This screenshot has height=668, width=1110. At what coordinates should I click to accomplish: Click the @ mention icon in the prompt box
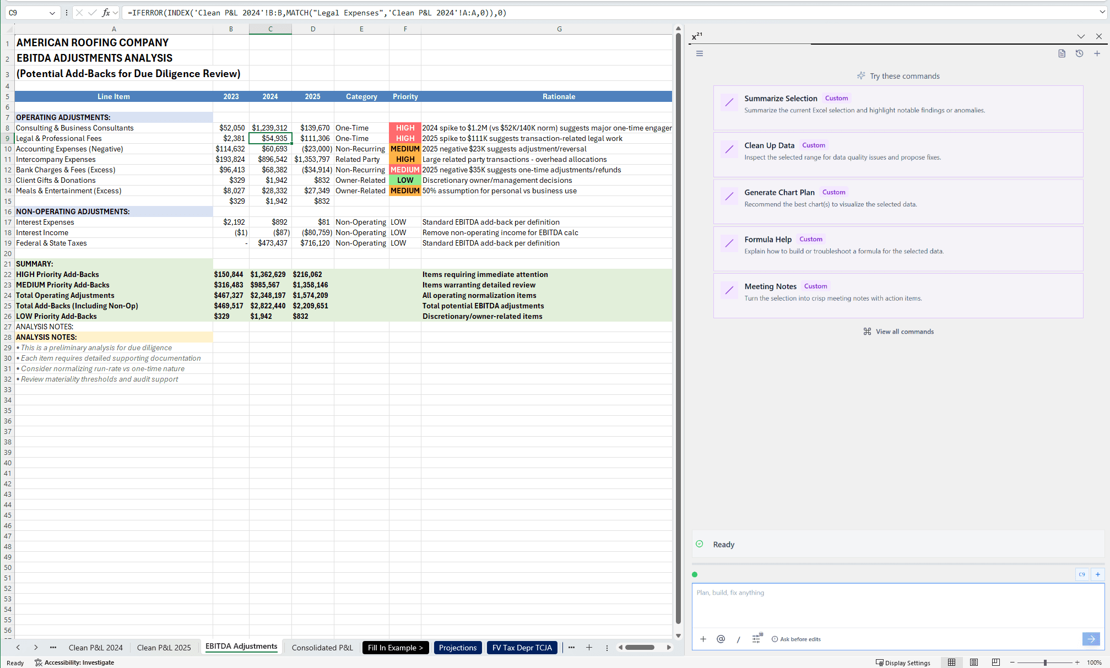coord(721,639)
